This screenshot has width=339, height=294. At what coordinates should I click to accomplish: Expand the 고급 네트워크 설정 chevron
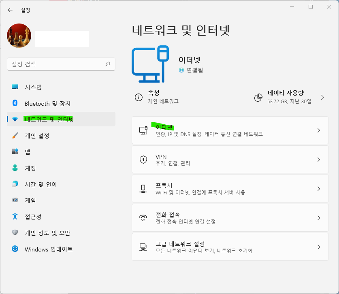point(319,247)
